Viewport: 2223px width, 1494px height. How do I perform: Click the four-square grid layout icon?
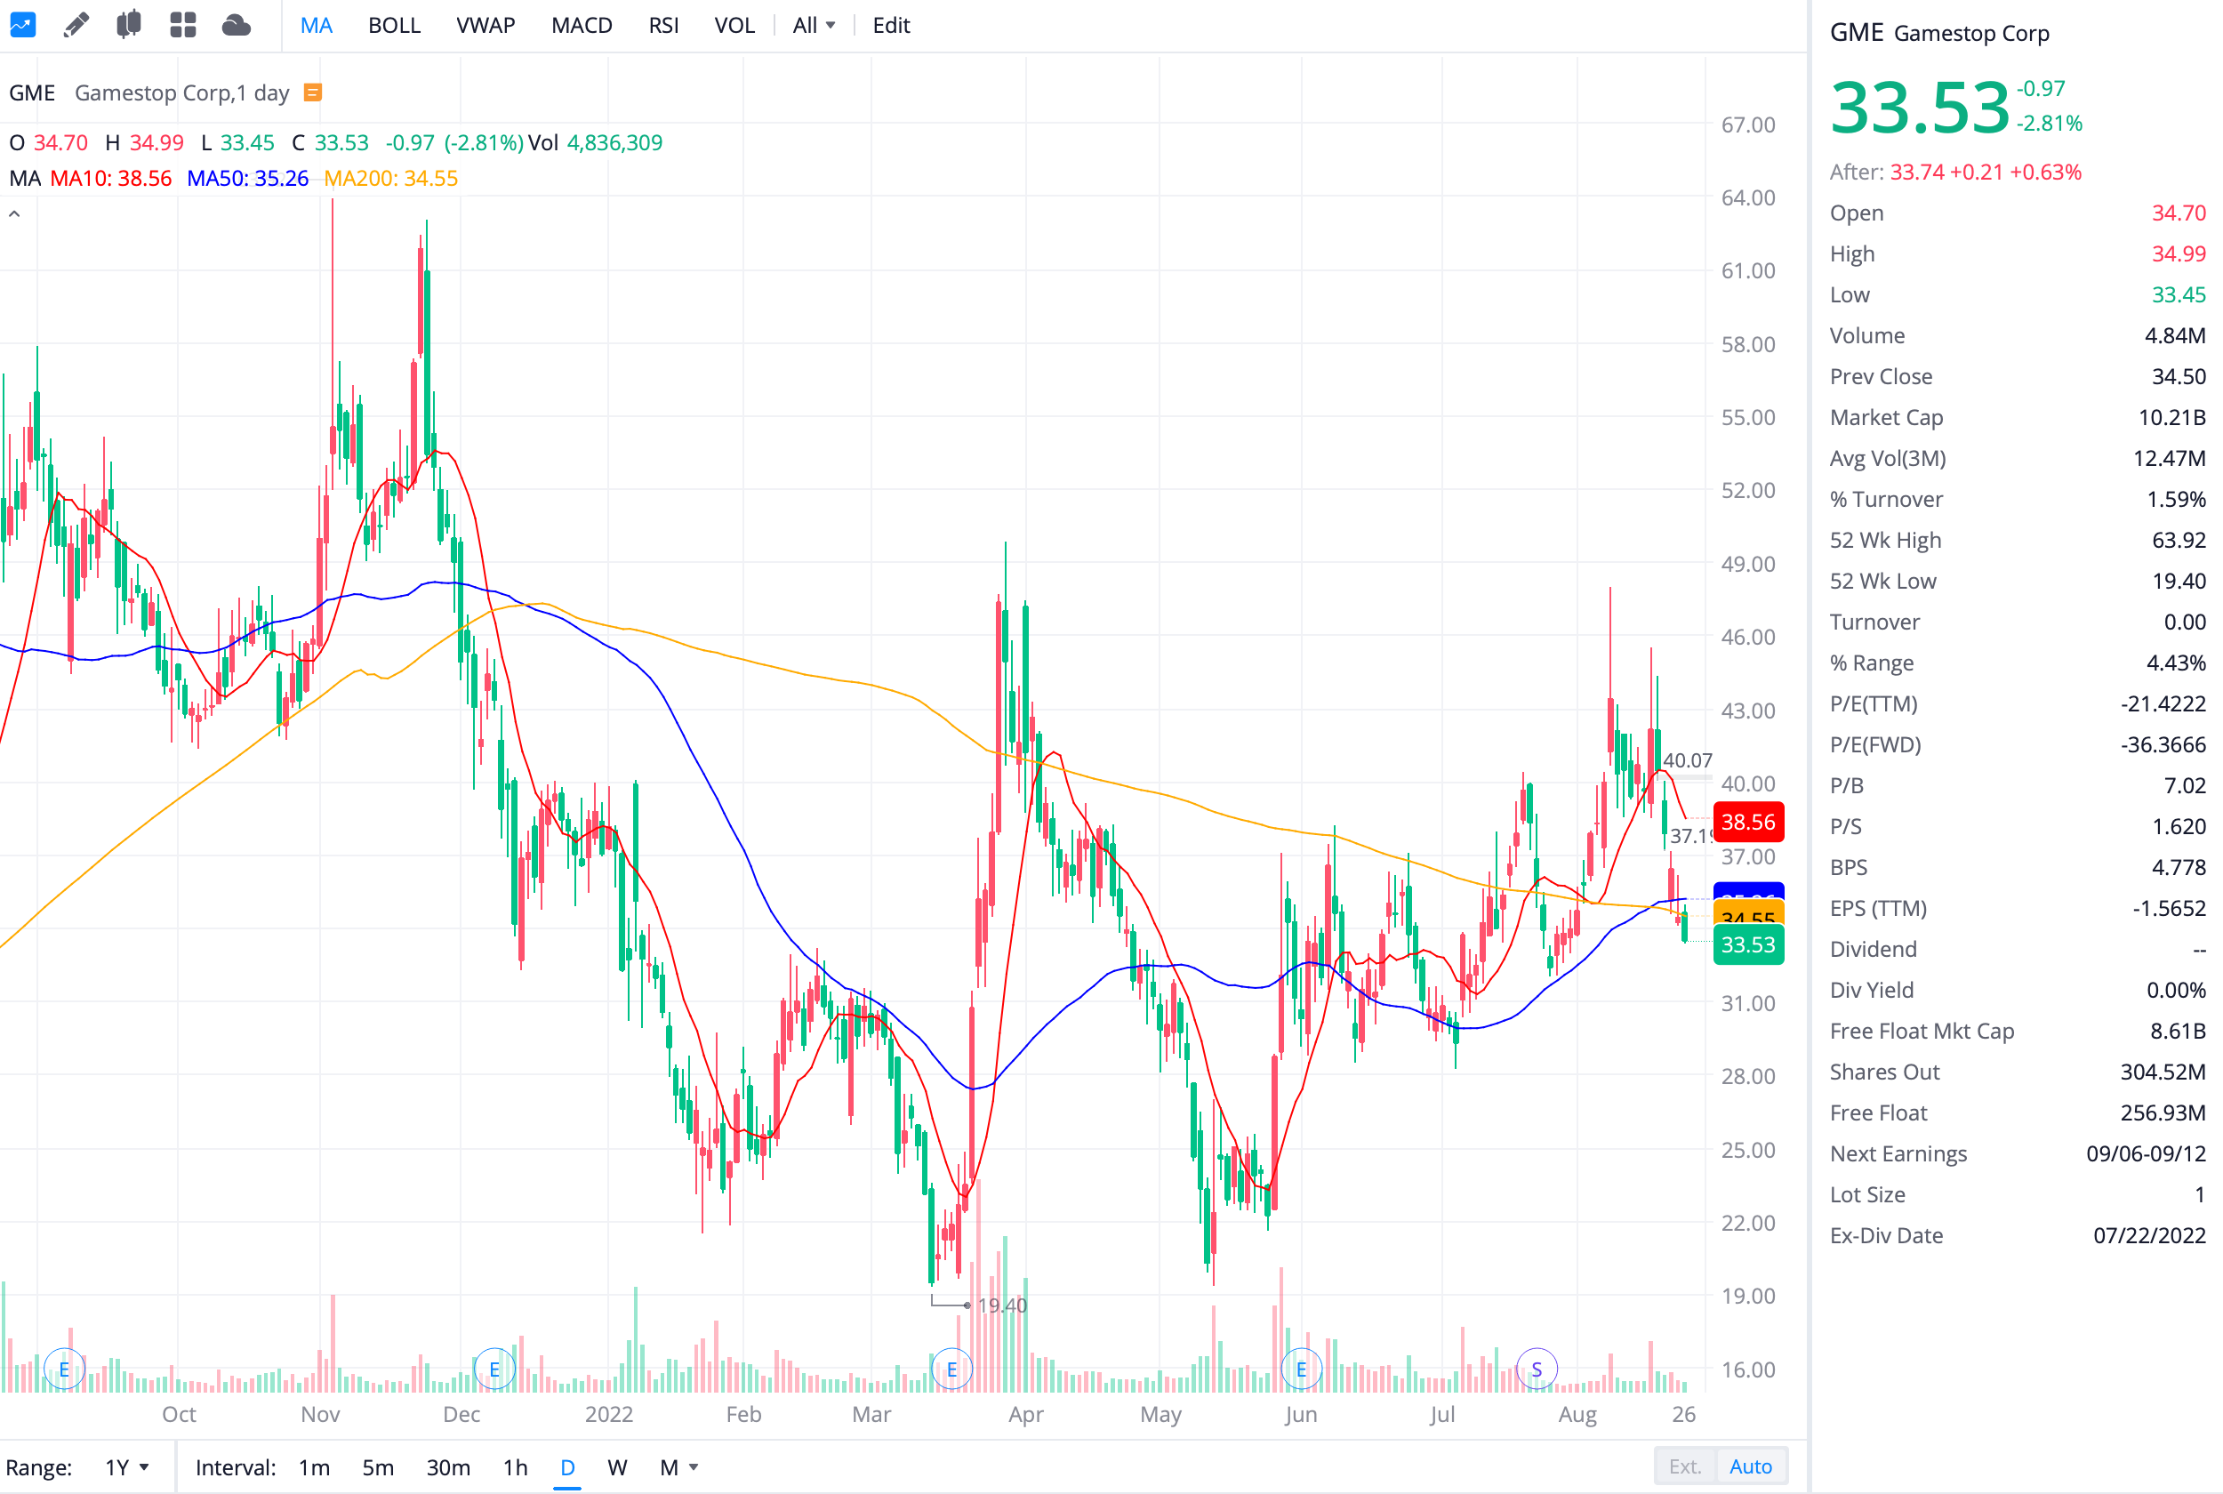pos(182,25)
